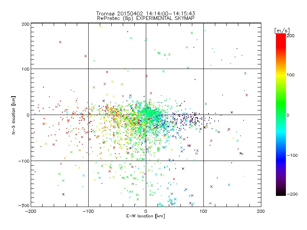Click the colorbar label '-200'

[x=292, y=194]
